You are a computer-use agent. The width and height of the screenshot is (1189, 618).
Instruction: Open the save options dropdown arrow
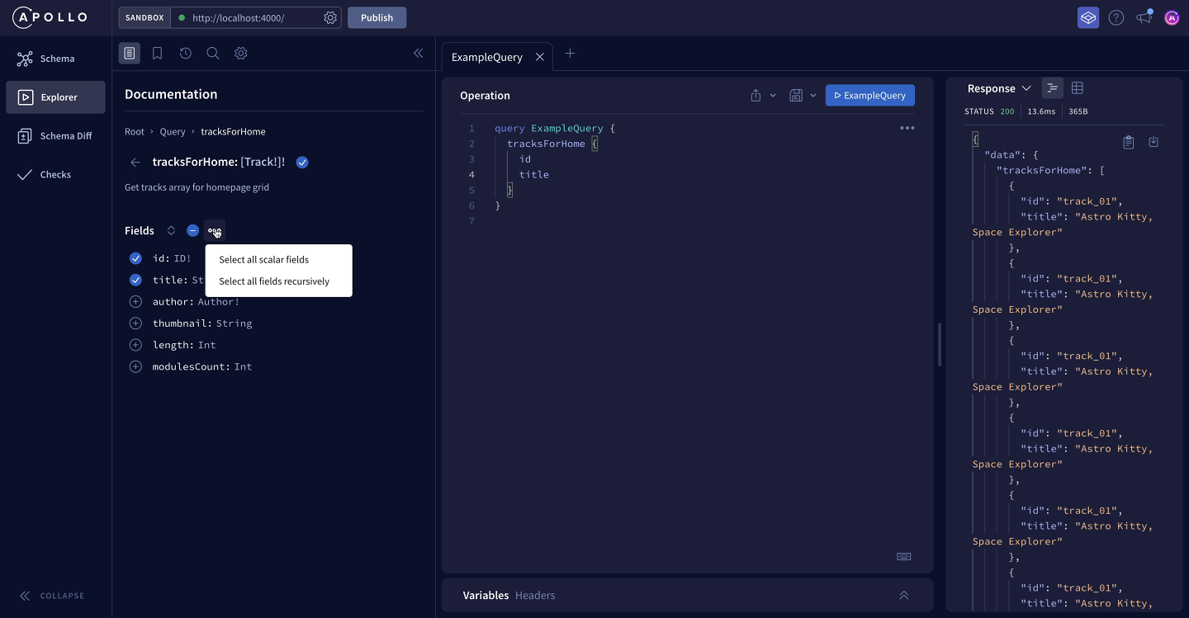(x=813, y=96)
